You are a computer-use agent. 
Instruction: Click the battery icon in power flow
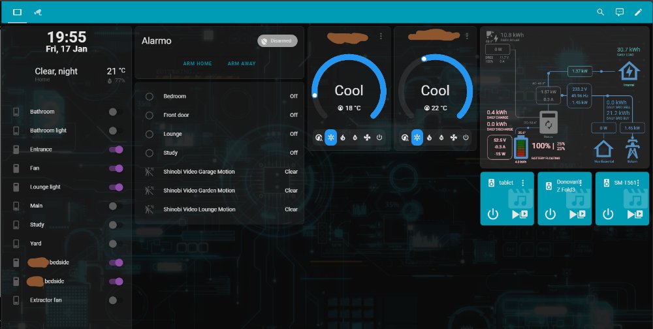[521, 147]
